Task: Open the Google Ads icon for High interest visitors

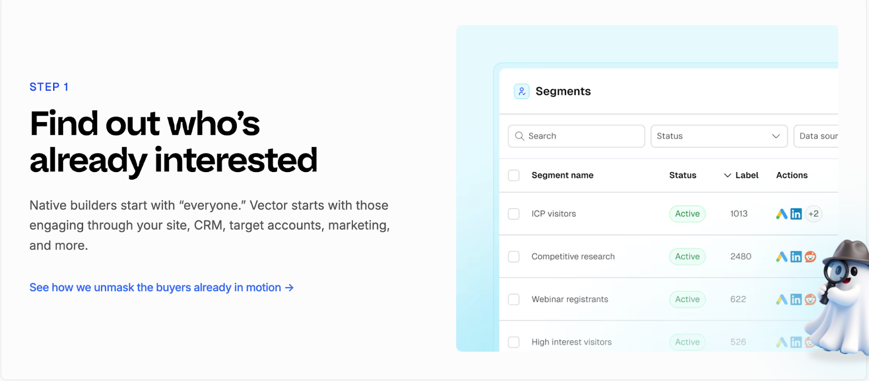Action: coord(781,342)
